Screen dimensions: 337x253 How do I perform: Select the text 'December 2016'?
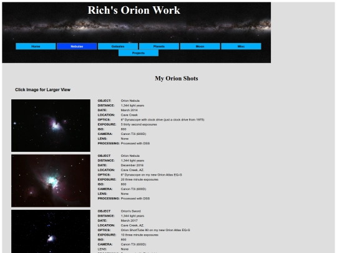coord(132,165)
